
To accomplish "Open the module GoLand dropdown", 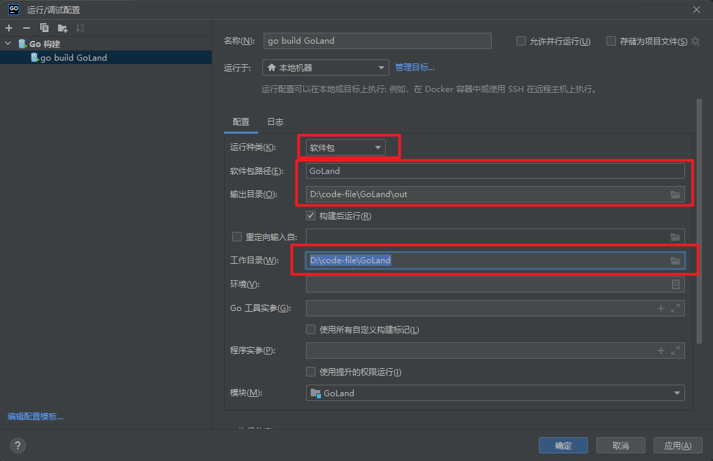I will click(x=495, y=393).
